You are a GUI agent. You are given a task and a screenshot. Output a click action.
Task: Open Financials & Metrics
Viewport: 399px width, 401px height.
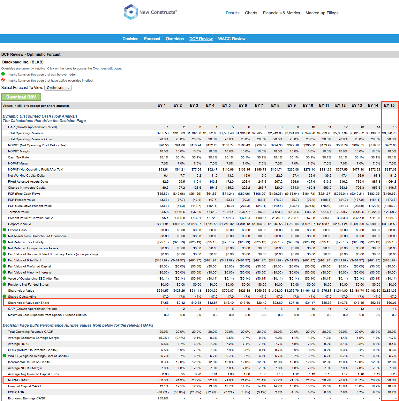(281, 13)
